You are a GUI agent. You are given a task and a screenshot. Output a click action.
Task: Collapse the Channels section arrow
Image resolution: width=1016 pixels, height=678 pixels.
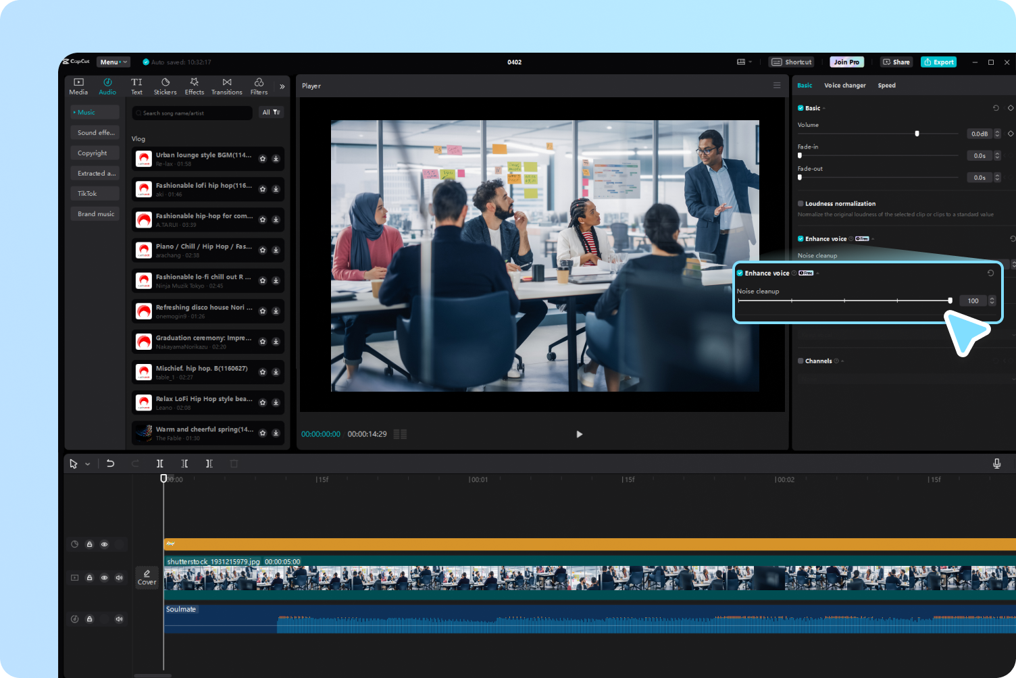842,361
